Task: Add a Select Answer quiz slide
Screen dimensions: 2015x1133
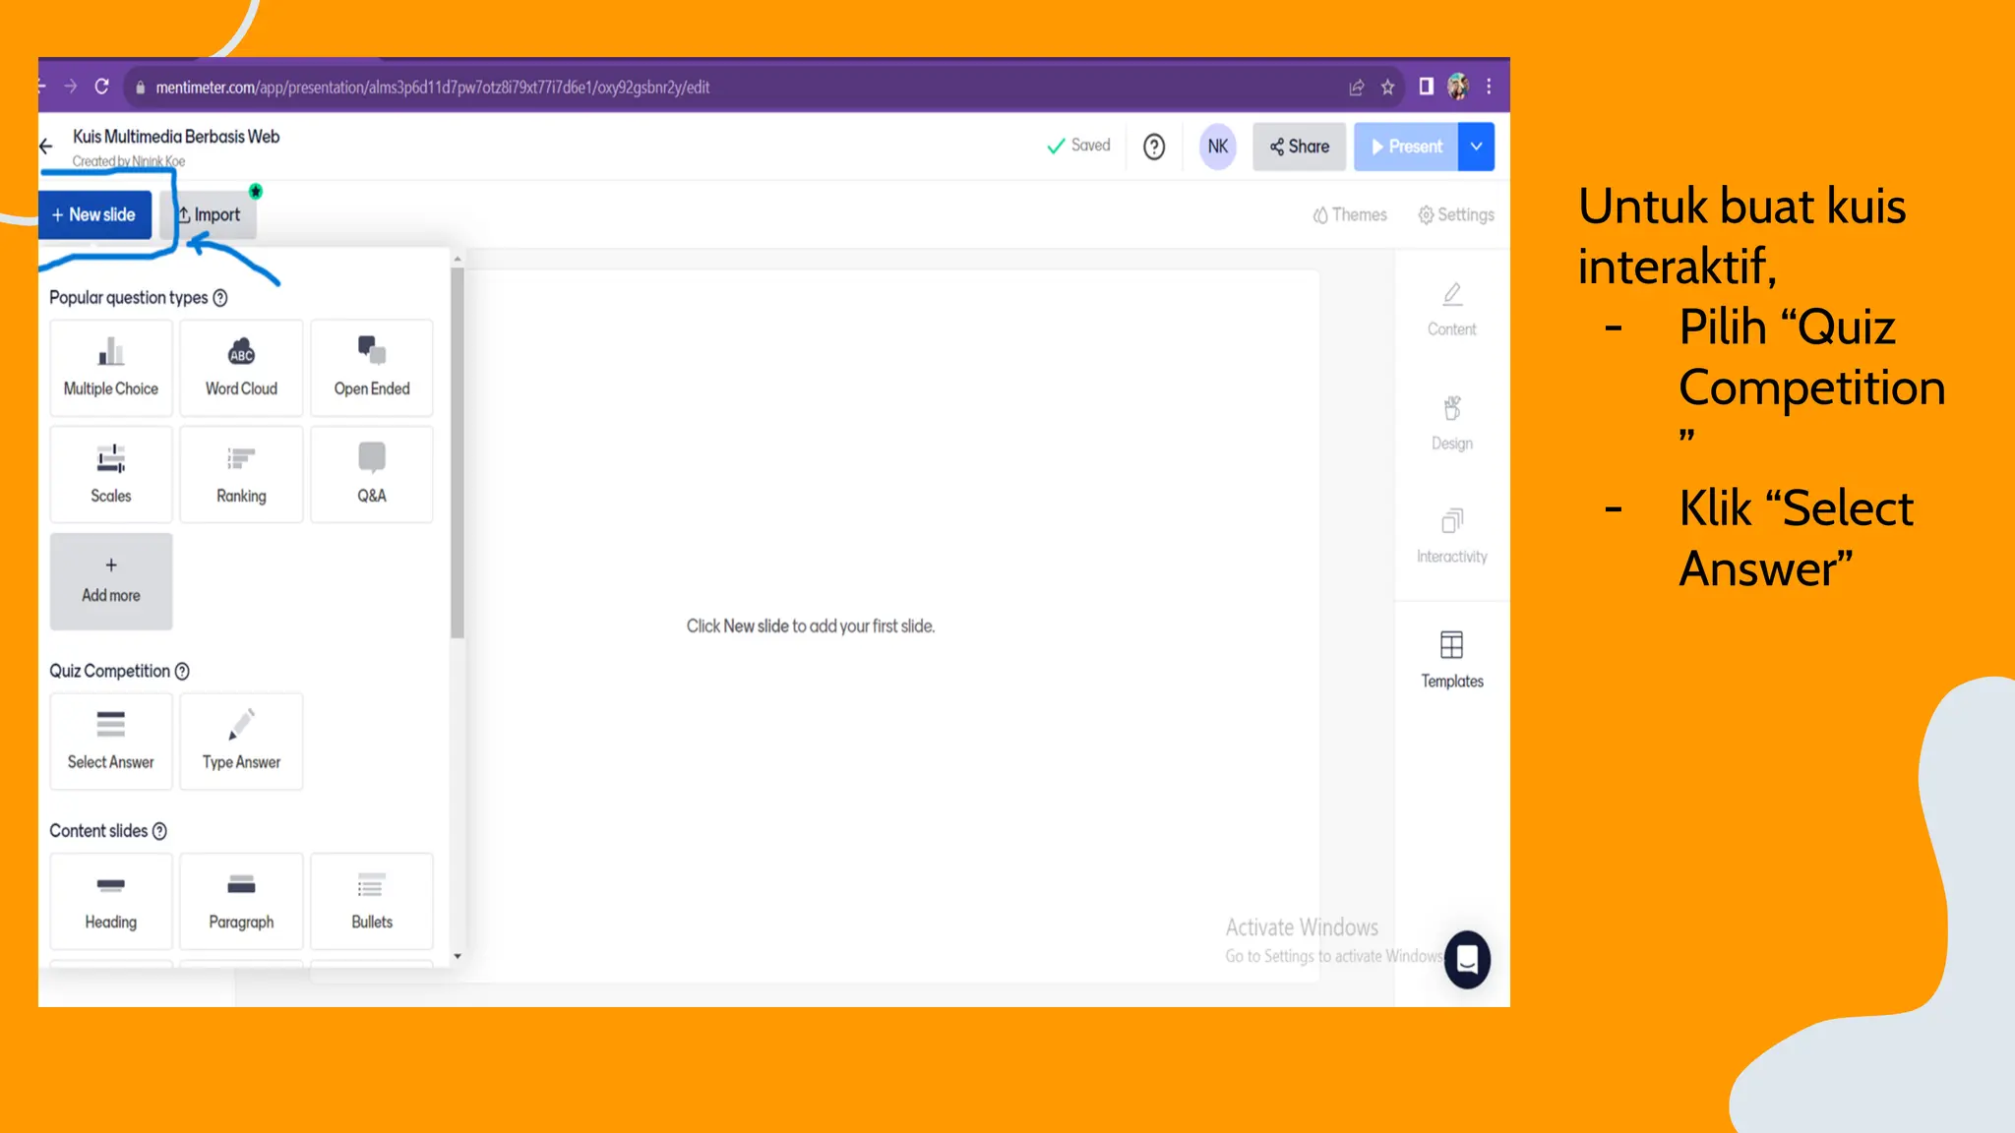Action: [x=110, y=741]
